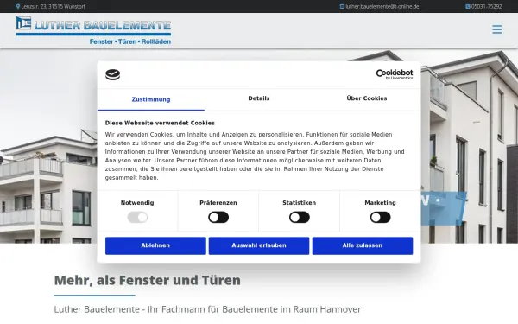Select the Zustimmung tab

pos(151,99)
